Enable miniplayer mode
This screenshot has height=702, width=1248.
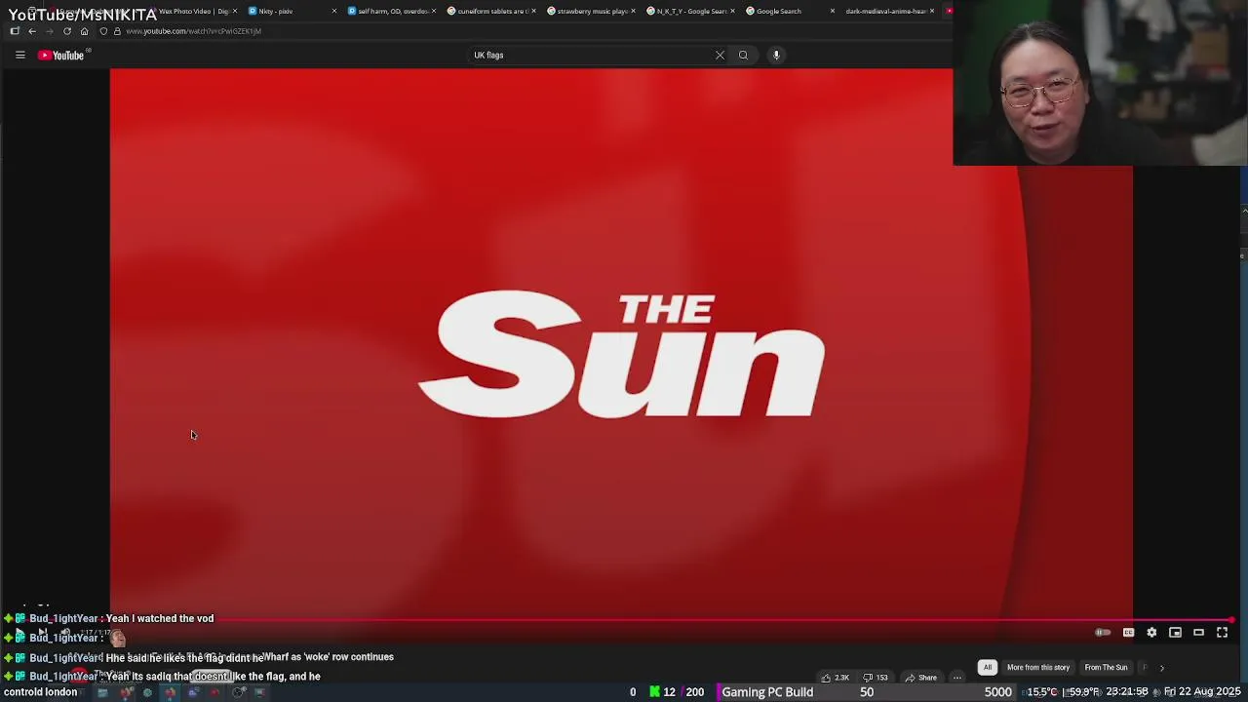point(1175,633)
